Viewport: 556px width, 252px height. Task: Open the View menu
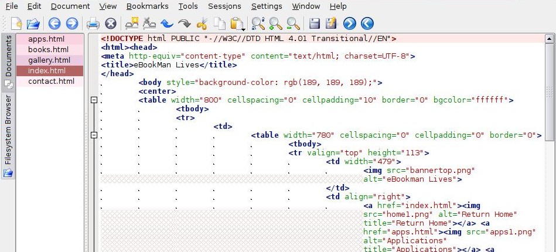coord(108,6)
